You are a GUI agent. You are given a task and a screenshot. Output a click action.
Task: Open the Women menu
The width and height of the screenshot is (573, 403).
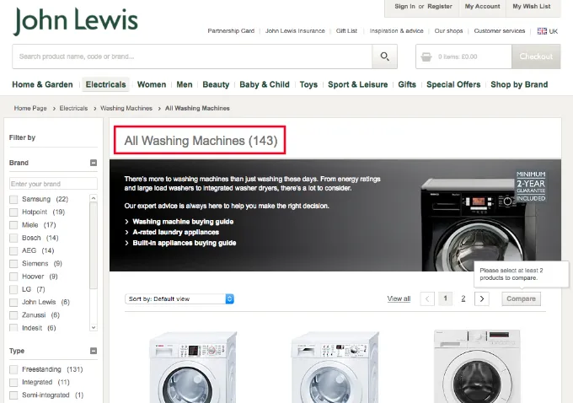152,84
